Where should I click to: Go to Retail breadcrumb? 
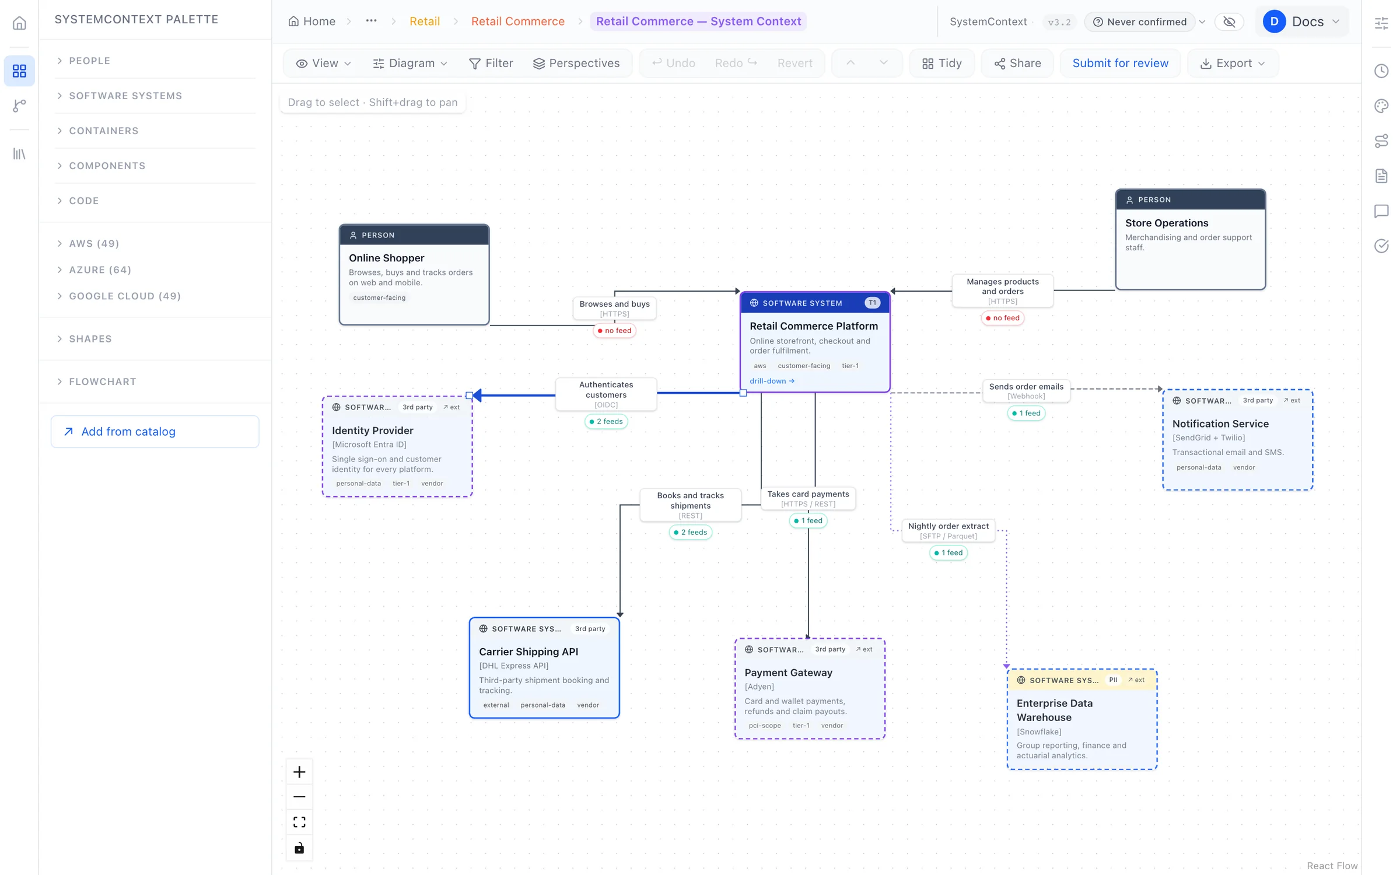425,22
